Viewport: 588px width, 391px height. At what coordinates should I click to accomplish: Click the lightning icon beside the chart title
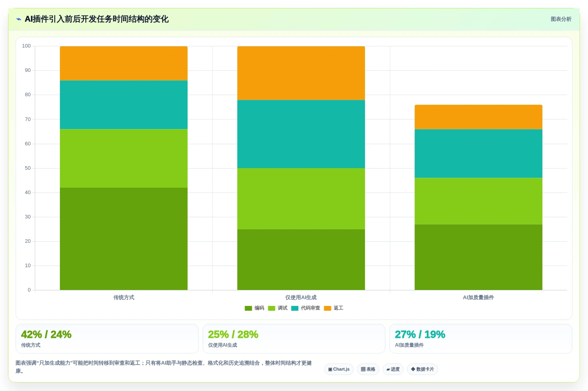pos(18,19)
